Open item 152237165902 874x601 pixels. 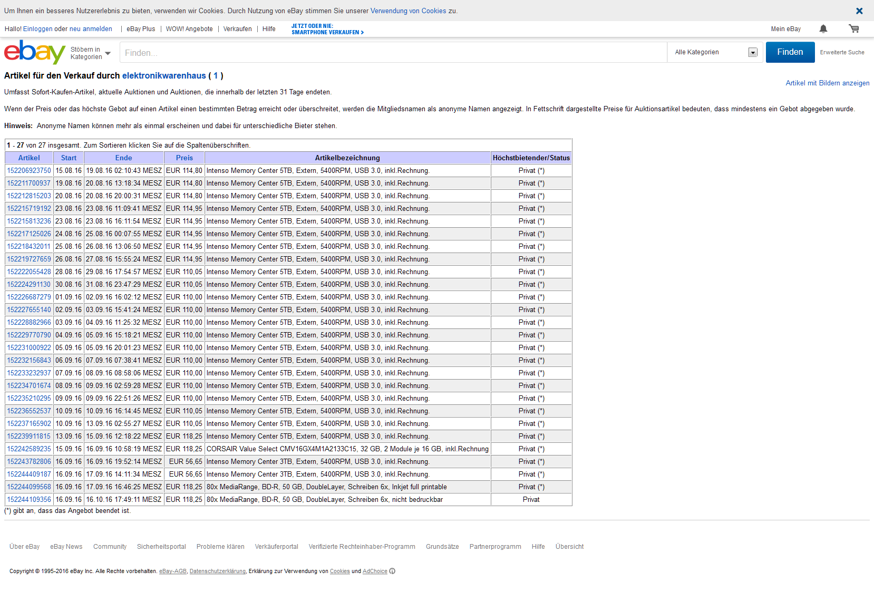tap(29, 424)
